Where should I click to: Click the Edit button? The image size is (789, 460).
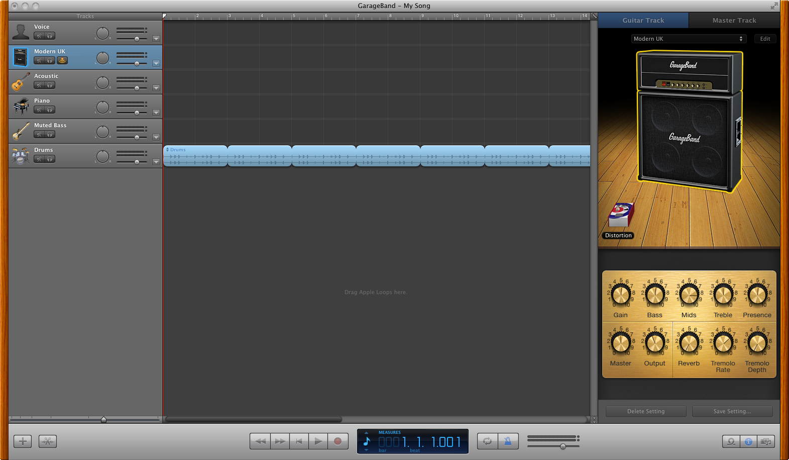point(765,39)
